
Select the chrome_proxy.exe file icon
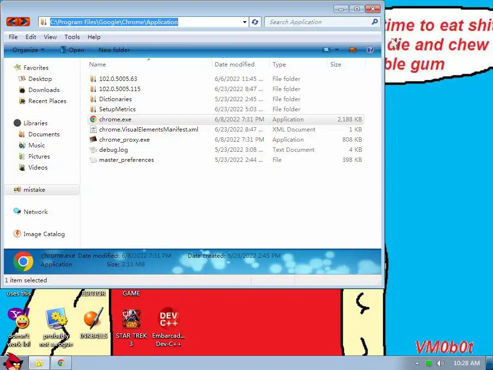tap(93, 139)
